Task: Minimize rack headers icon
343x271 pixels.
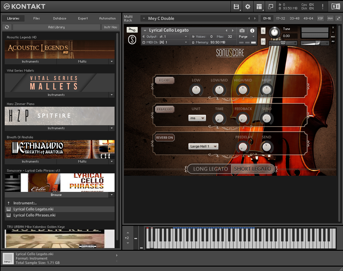Action: point(338,19)
